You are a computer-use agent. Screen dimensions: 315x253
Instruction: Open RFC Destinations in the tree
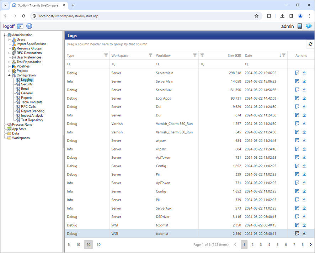click(x=29, y=53)
